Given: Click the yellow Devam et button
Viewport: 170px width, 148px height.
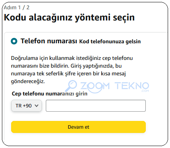Looking at the screenshot, I should 78,127.
